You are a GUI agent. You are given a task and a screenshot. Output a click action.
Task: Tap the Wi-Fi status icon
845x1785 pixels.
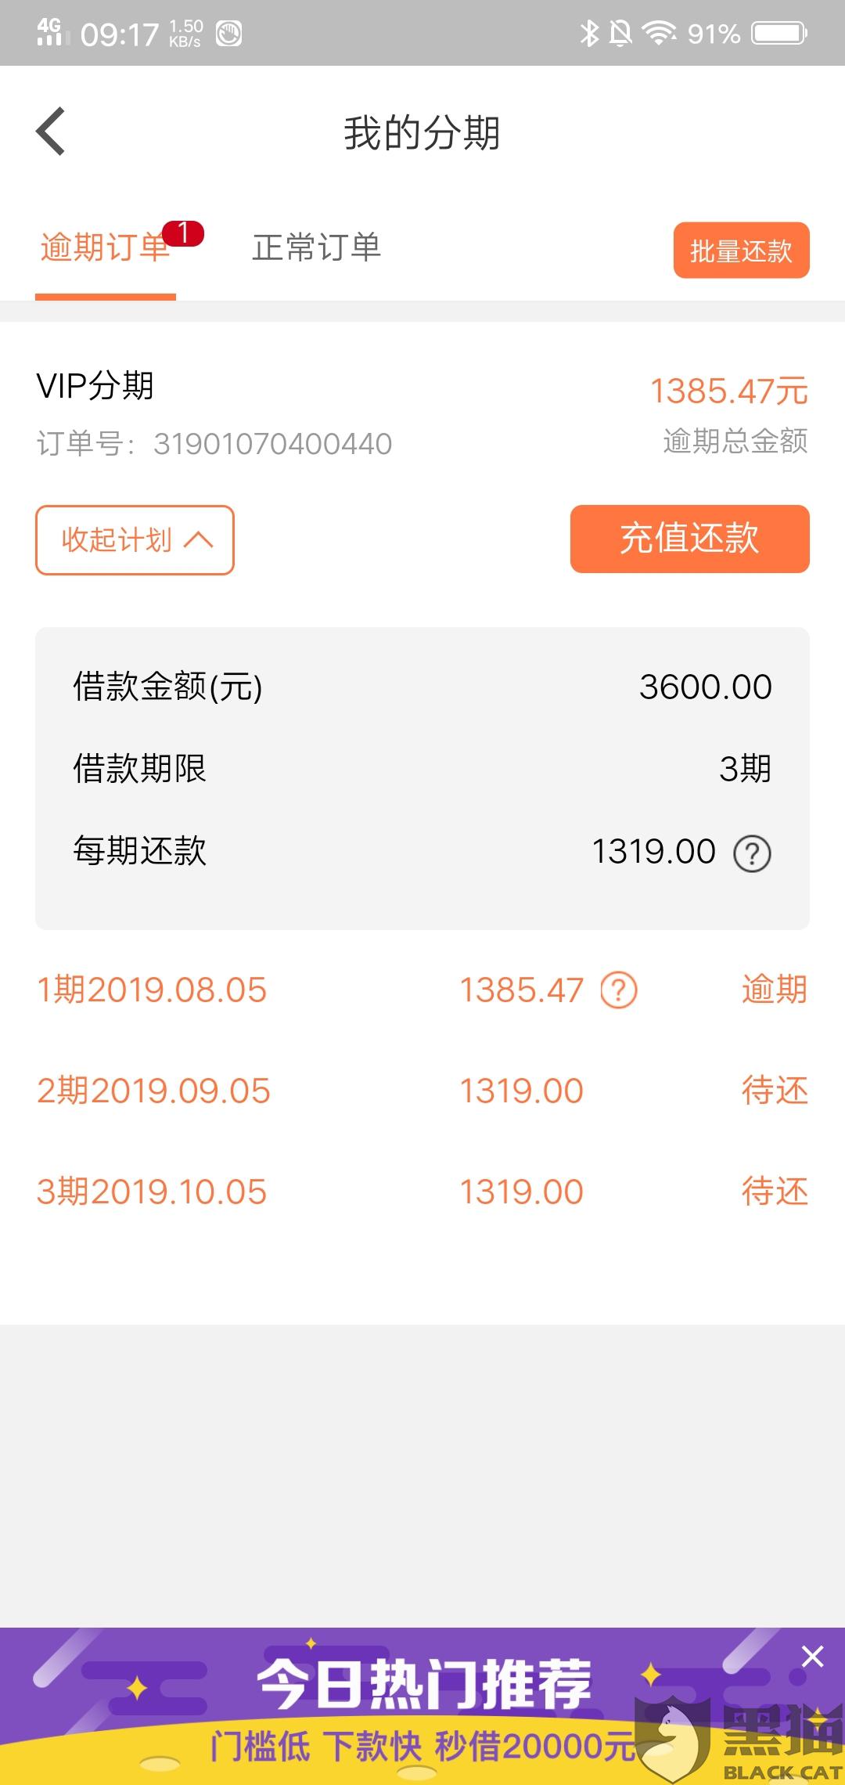click(660, 33)
